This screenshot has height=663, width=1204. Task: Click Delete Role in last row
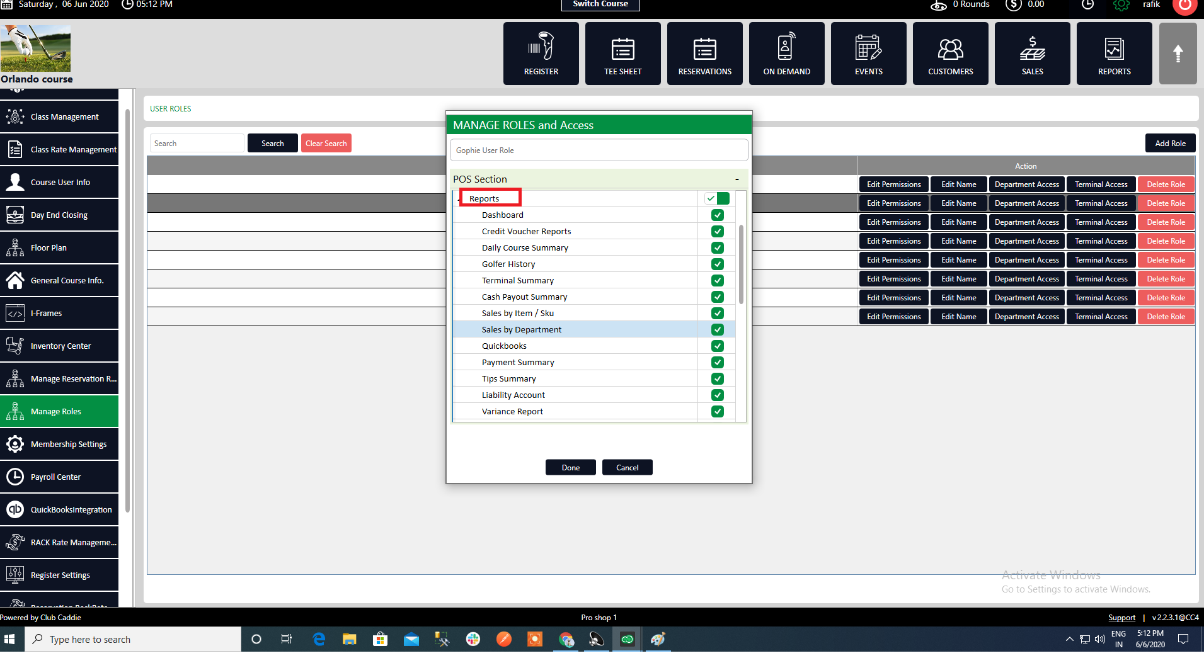1166,317
